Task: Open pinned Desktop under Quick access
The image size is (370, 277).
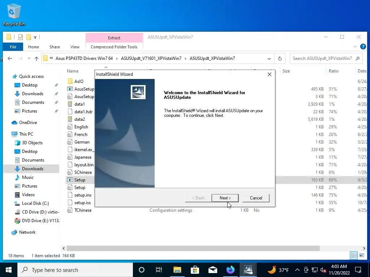Action: 30,85
